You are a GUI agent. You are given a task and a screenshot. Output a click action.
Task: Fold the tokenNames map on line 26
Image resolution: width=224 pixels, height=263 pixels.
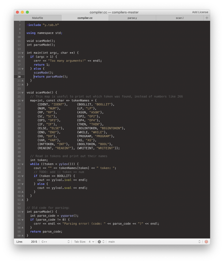[22, 101]
